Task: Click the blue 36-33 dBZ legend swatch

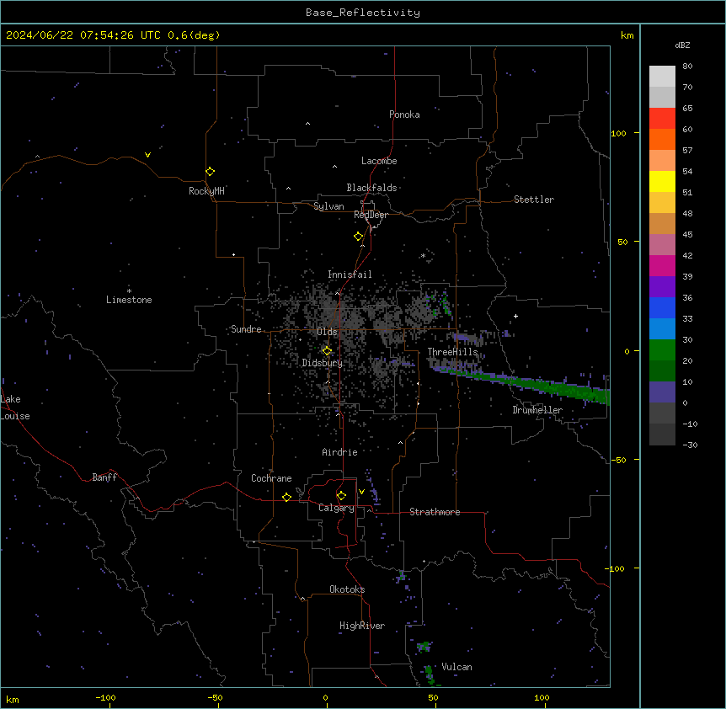Action: pyautogui.click(x=662, y=307)
